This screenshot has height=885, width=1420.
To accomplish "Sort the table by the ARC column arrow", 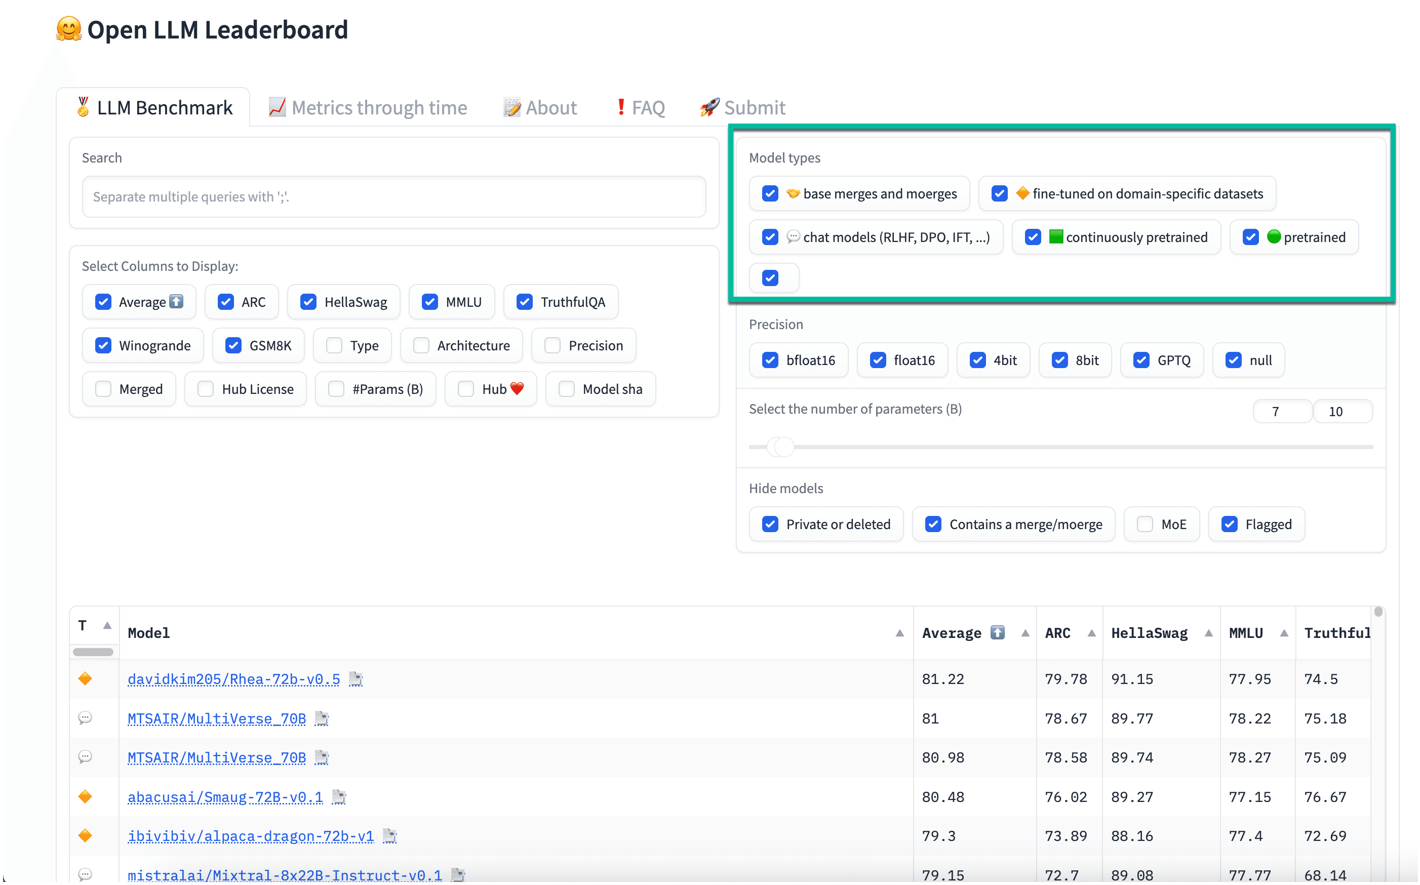I will click(x=1092, y=633).
